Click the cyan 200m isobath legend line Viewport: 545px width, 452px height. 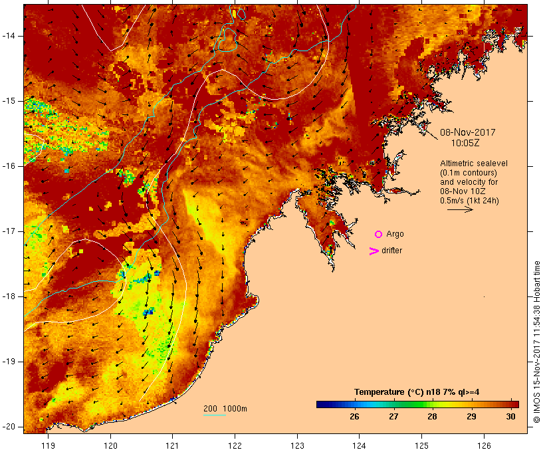215,415
